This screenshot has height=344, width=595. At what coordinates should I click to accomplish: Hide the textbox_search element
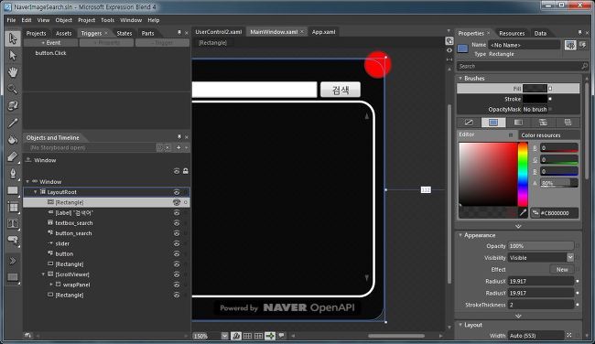(x=177, y=223)
